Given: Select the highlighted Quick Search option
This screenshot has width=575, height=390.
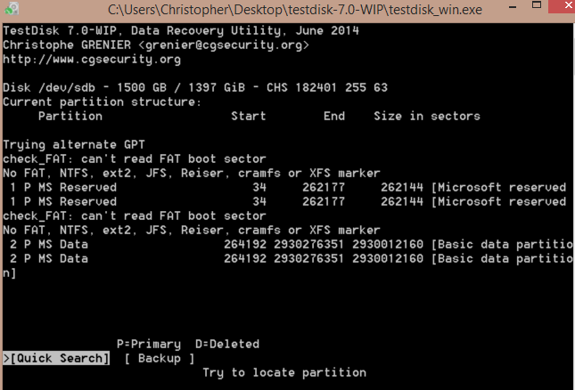Looking at the screenshot, I should tap(56, 358).
